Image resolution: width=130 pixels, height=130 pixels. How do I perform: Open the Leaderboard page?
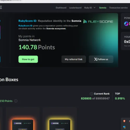[75, 8]
